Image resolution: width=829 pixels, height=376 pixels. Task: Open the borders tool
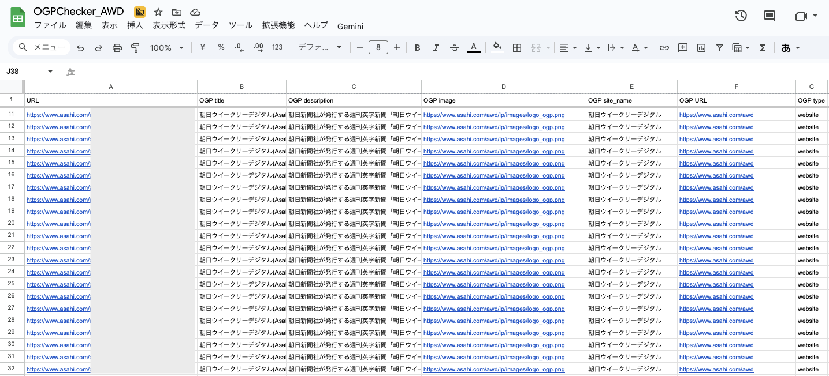tap(517, 48)
